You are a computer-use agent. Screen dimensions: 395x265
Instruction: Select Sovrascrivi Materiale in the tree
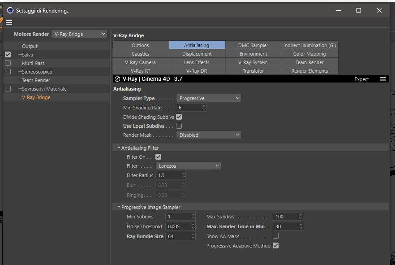[44, 89]
